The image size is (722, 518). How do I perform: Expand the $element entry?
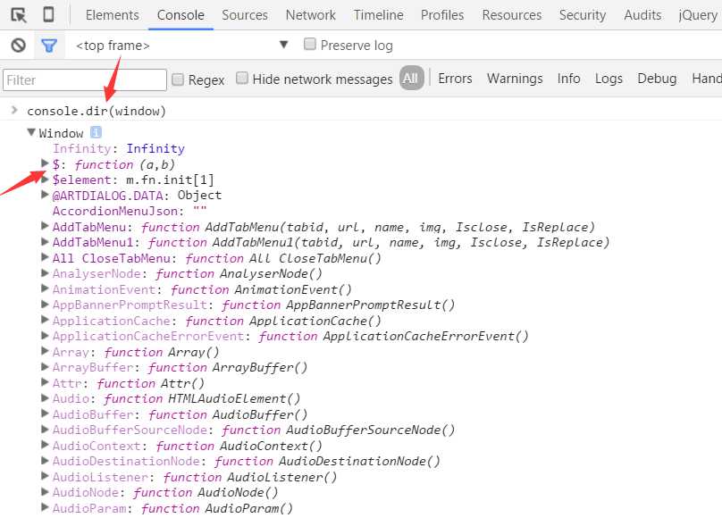pyautogui.click(x=45, y=179)
